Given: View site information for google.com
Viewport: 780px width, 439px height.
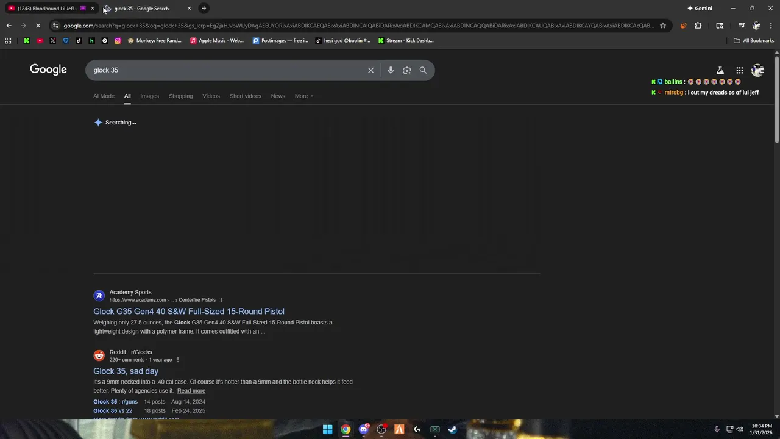Looking at the screenshot, I should (x=55, y=26).
